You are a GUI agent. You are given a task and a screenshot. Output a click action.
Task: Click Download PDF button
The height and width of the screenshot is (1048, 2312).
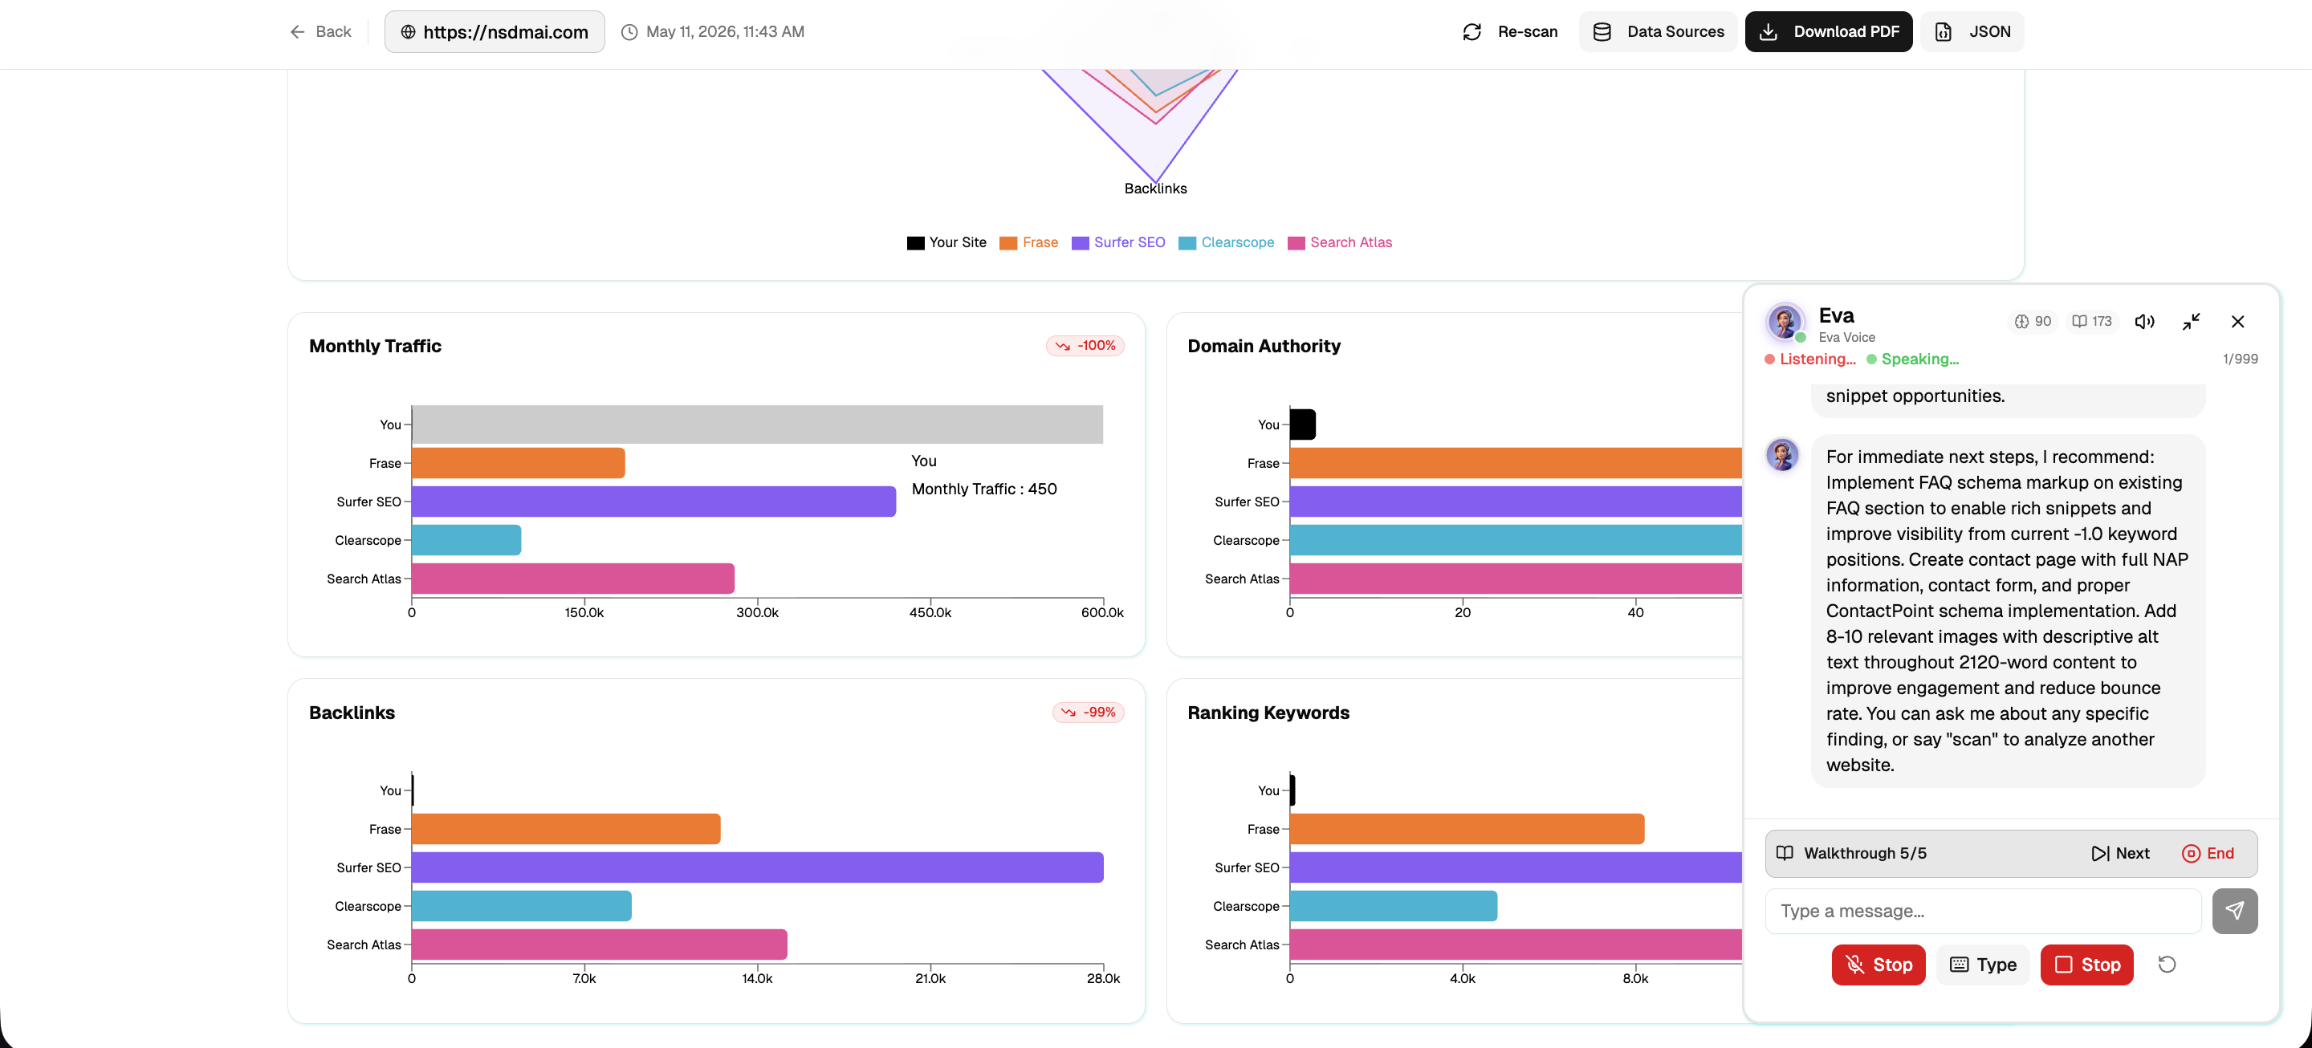coord(1828,31)
